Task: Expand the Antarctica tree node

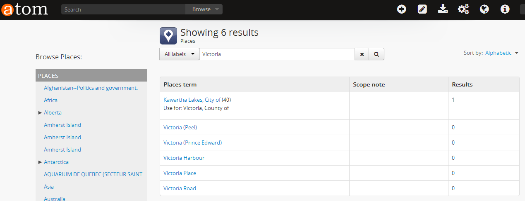Action: [40, 162]
